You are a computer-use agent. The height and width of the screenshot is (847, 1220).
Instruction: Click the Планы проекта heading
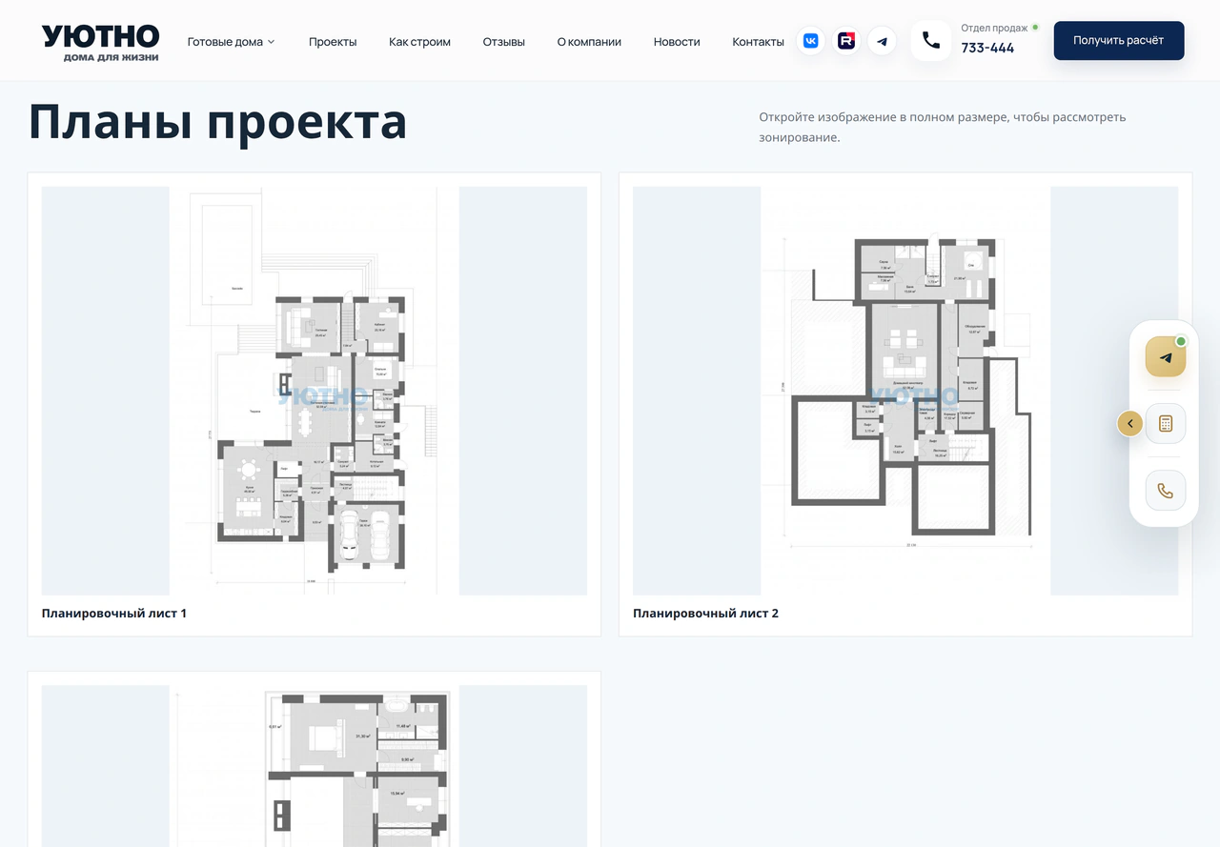click(218, 122)
